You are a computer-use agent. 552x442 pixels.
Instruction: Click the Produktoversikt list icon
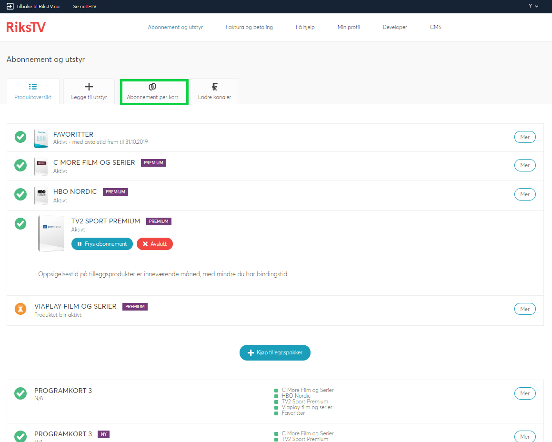pyautogui.click(x=33, y=87)
